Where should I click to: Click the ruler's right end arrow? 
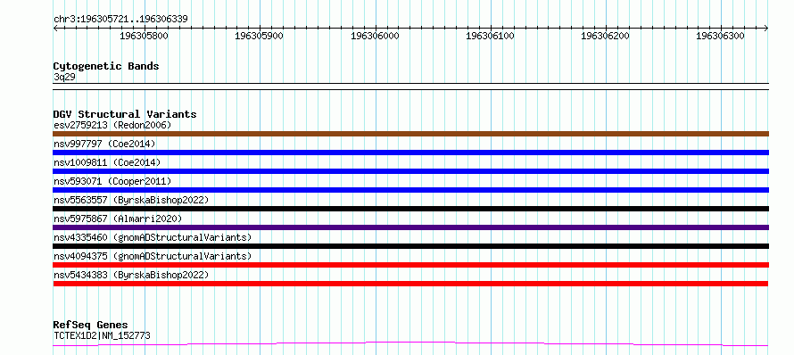pyautogui.click(x=766, y=28)
